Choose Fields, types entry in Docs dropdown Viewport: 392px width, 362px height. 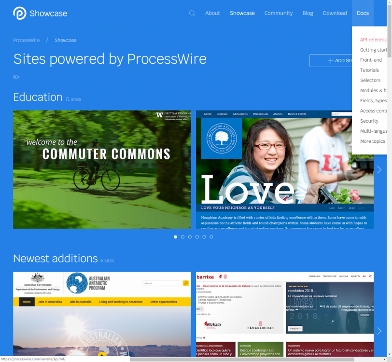tap(373, 100)
